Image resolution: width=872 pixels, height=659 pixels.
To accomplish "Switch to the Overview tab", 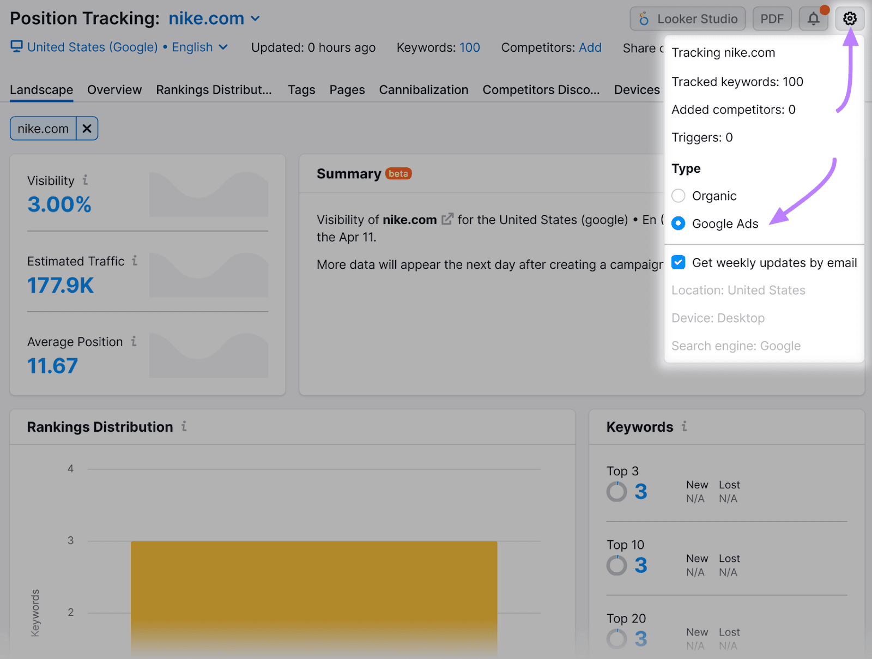I will pyautogui.click(x=114, y=90).
